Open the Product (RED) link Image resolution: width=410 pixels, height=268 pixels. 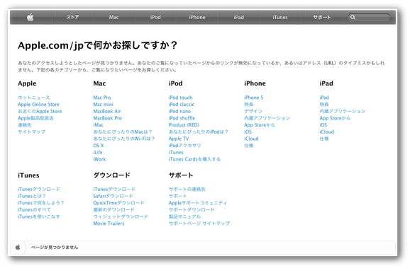point(184,125)
